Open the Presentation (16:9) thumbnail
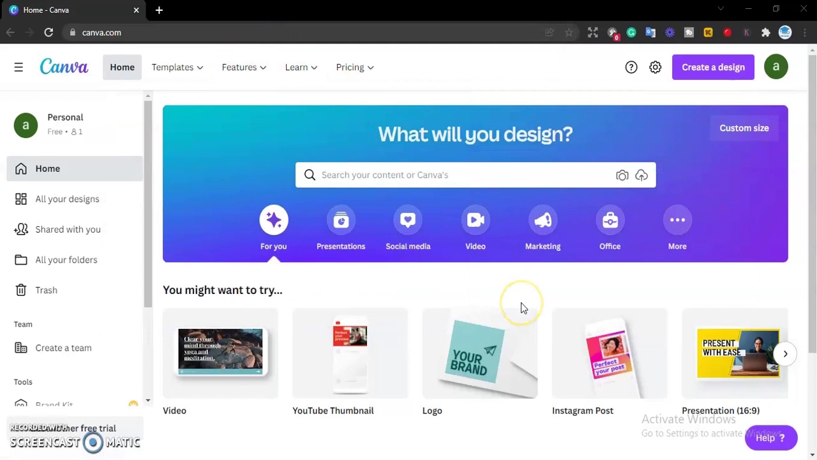 (x=735, y=353)
